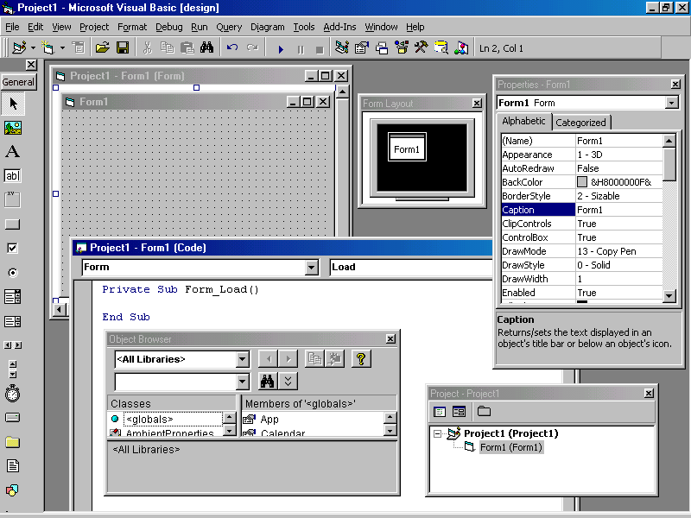Viewport: 691px width, 518px height.
Task: Click the BackColor color swatch
Action: [582, 182]
